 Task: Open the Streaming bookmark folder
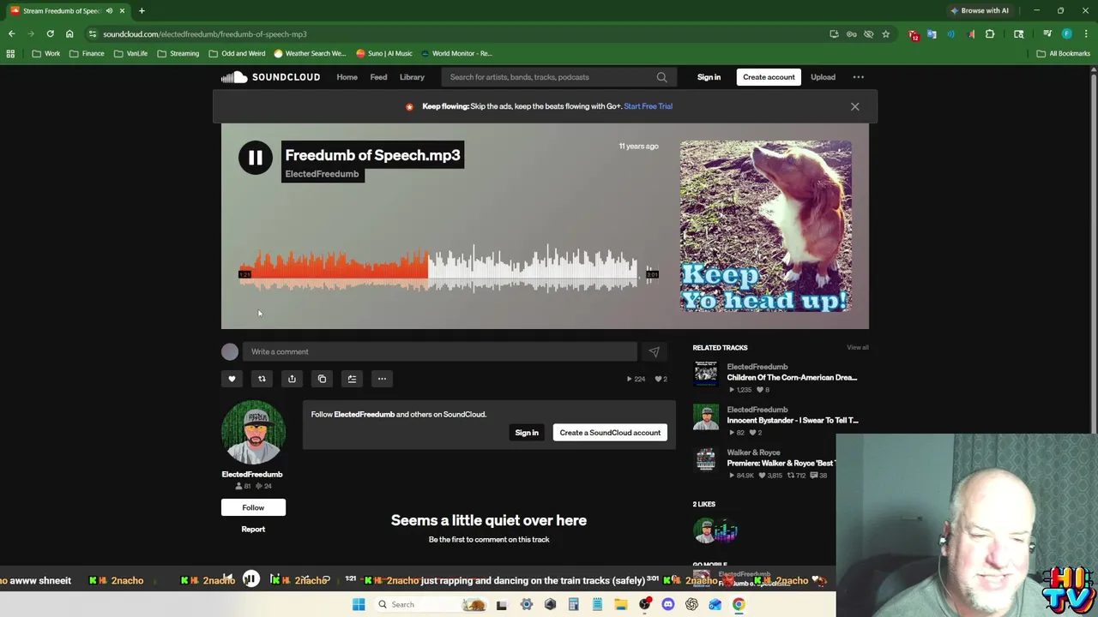tap(178, 53)
